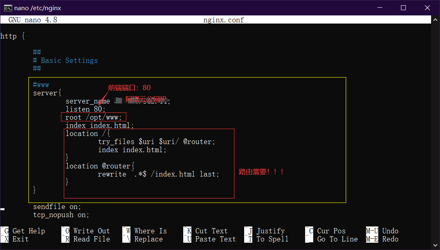Click the Justify shortcut label

pyautogui.click(x=271, y=231)
